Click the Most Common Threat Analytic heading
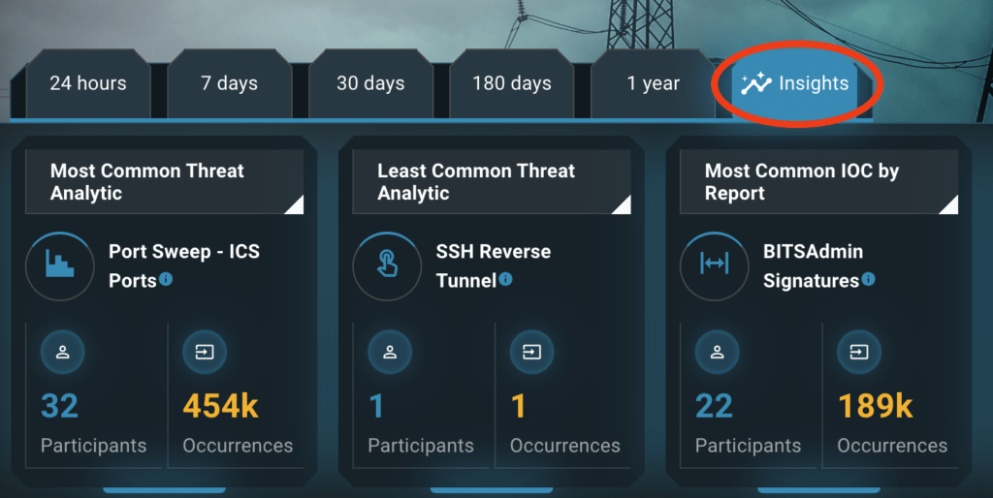This screenshot has width=993, height=498. [147, 181]
